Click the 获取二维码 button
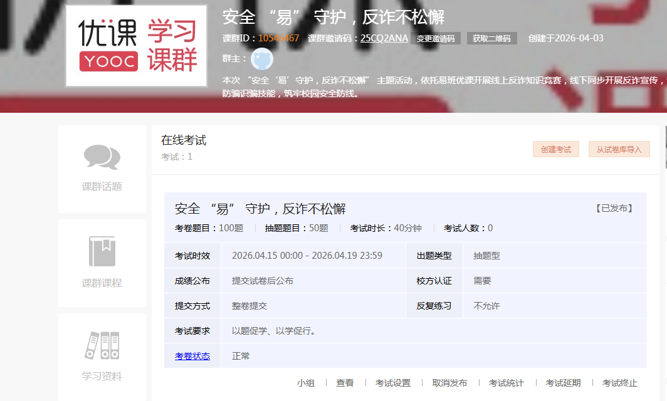This screenshot has width=667, height=401. pyautogui.click(x=491, y=38)
